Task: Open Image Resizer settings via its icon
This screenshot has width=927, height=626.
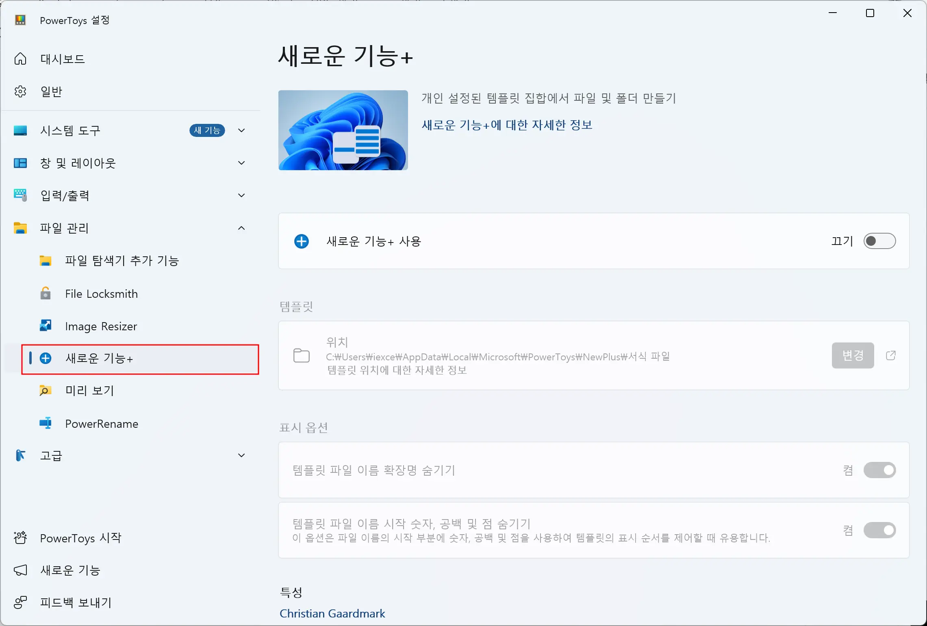Action: tap(45, 326)
